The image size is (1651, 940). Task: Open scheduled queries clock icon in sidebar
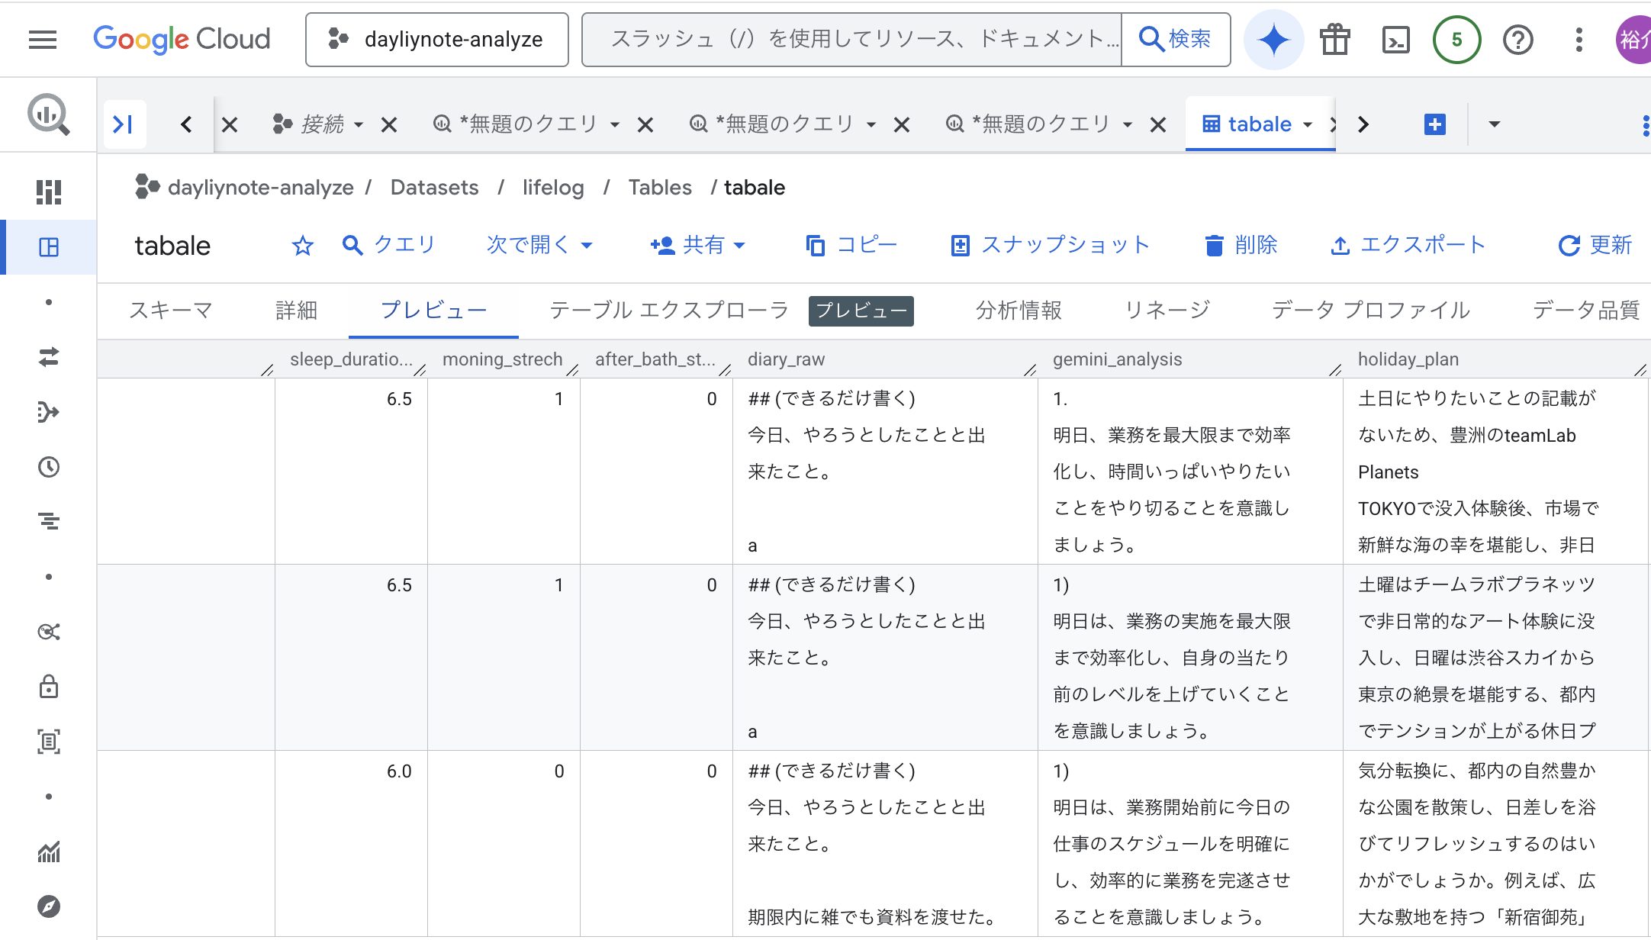pos(49,467)
